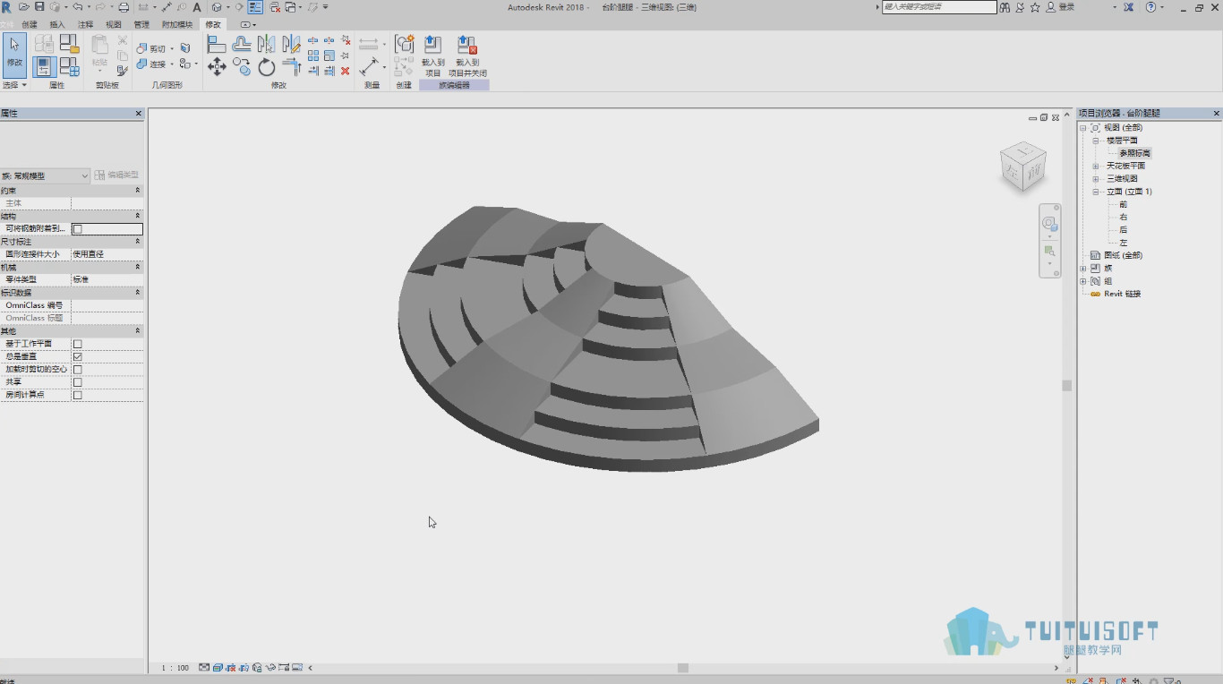Click the Array tool icon

(313, 56)
